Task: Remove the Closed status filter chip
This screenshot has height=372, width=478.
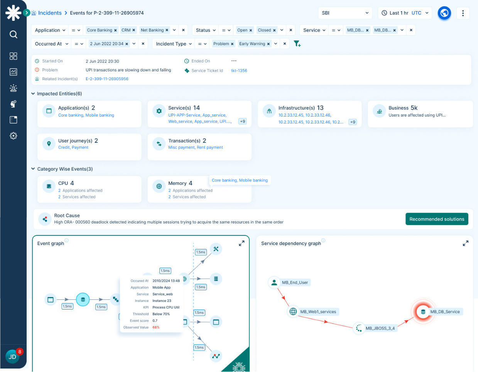Action: click(274, 30)
